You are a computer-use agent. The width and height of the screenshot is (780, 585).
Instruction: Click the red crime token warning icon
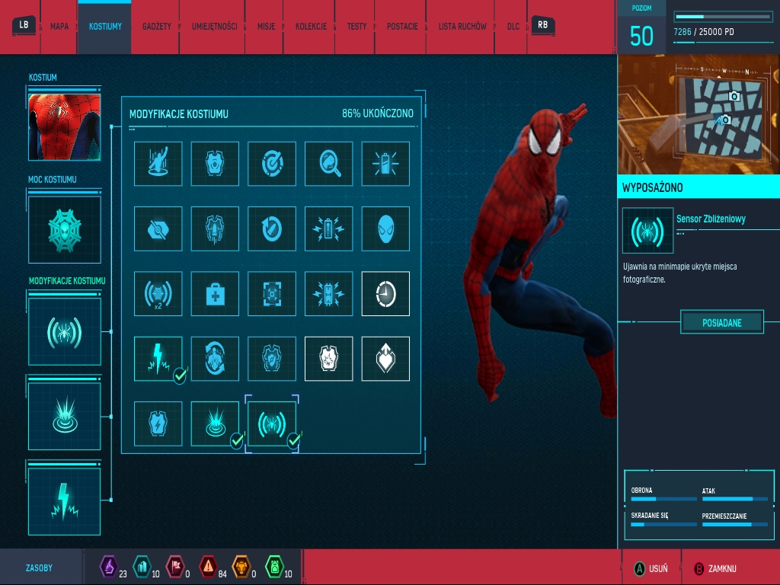[x=208, y=567]
